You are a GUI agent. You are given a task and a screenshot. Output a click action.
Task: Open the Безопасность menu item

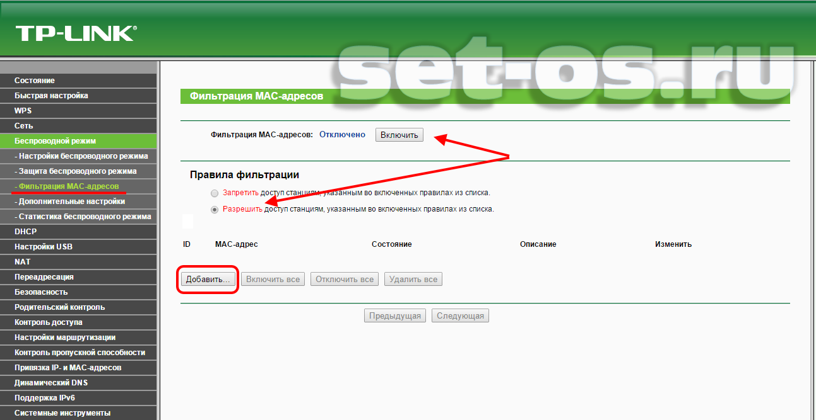click(78, 292)
